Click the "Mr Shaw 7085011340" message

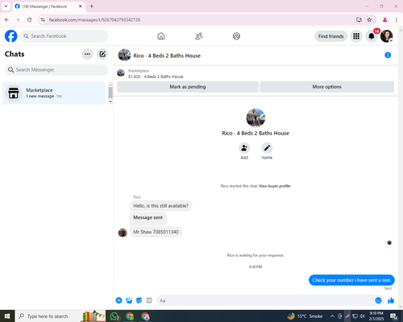click(156, 232)
